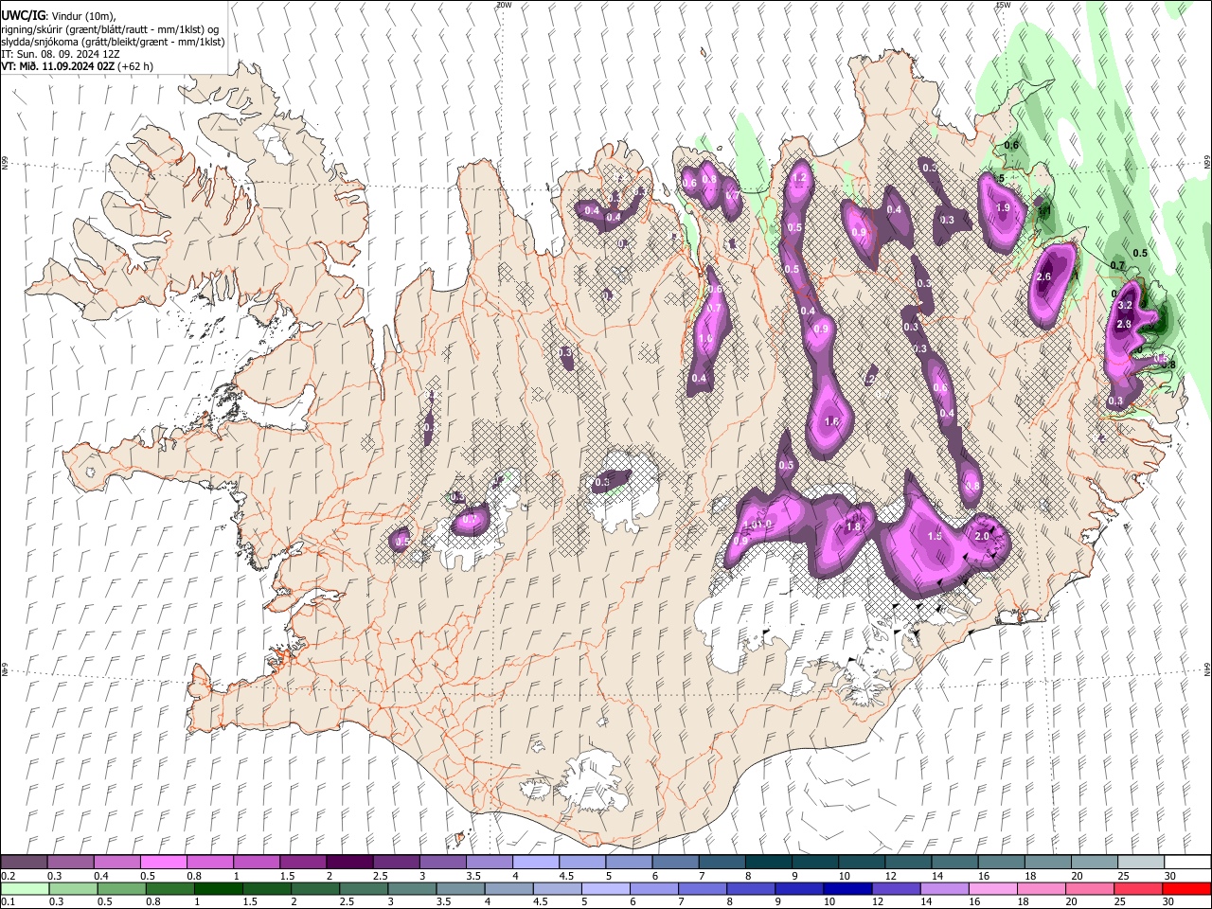Click the '2.8' precipitation value on the east coast
Viewport: 1212px width, 909px height.
1124,324
